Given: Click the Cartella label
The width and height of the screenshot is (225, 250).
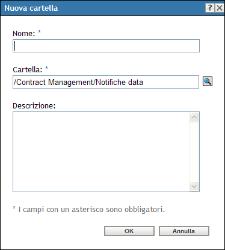Looking at the screenshot, I should click(x=28, y=69).
